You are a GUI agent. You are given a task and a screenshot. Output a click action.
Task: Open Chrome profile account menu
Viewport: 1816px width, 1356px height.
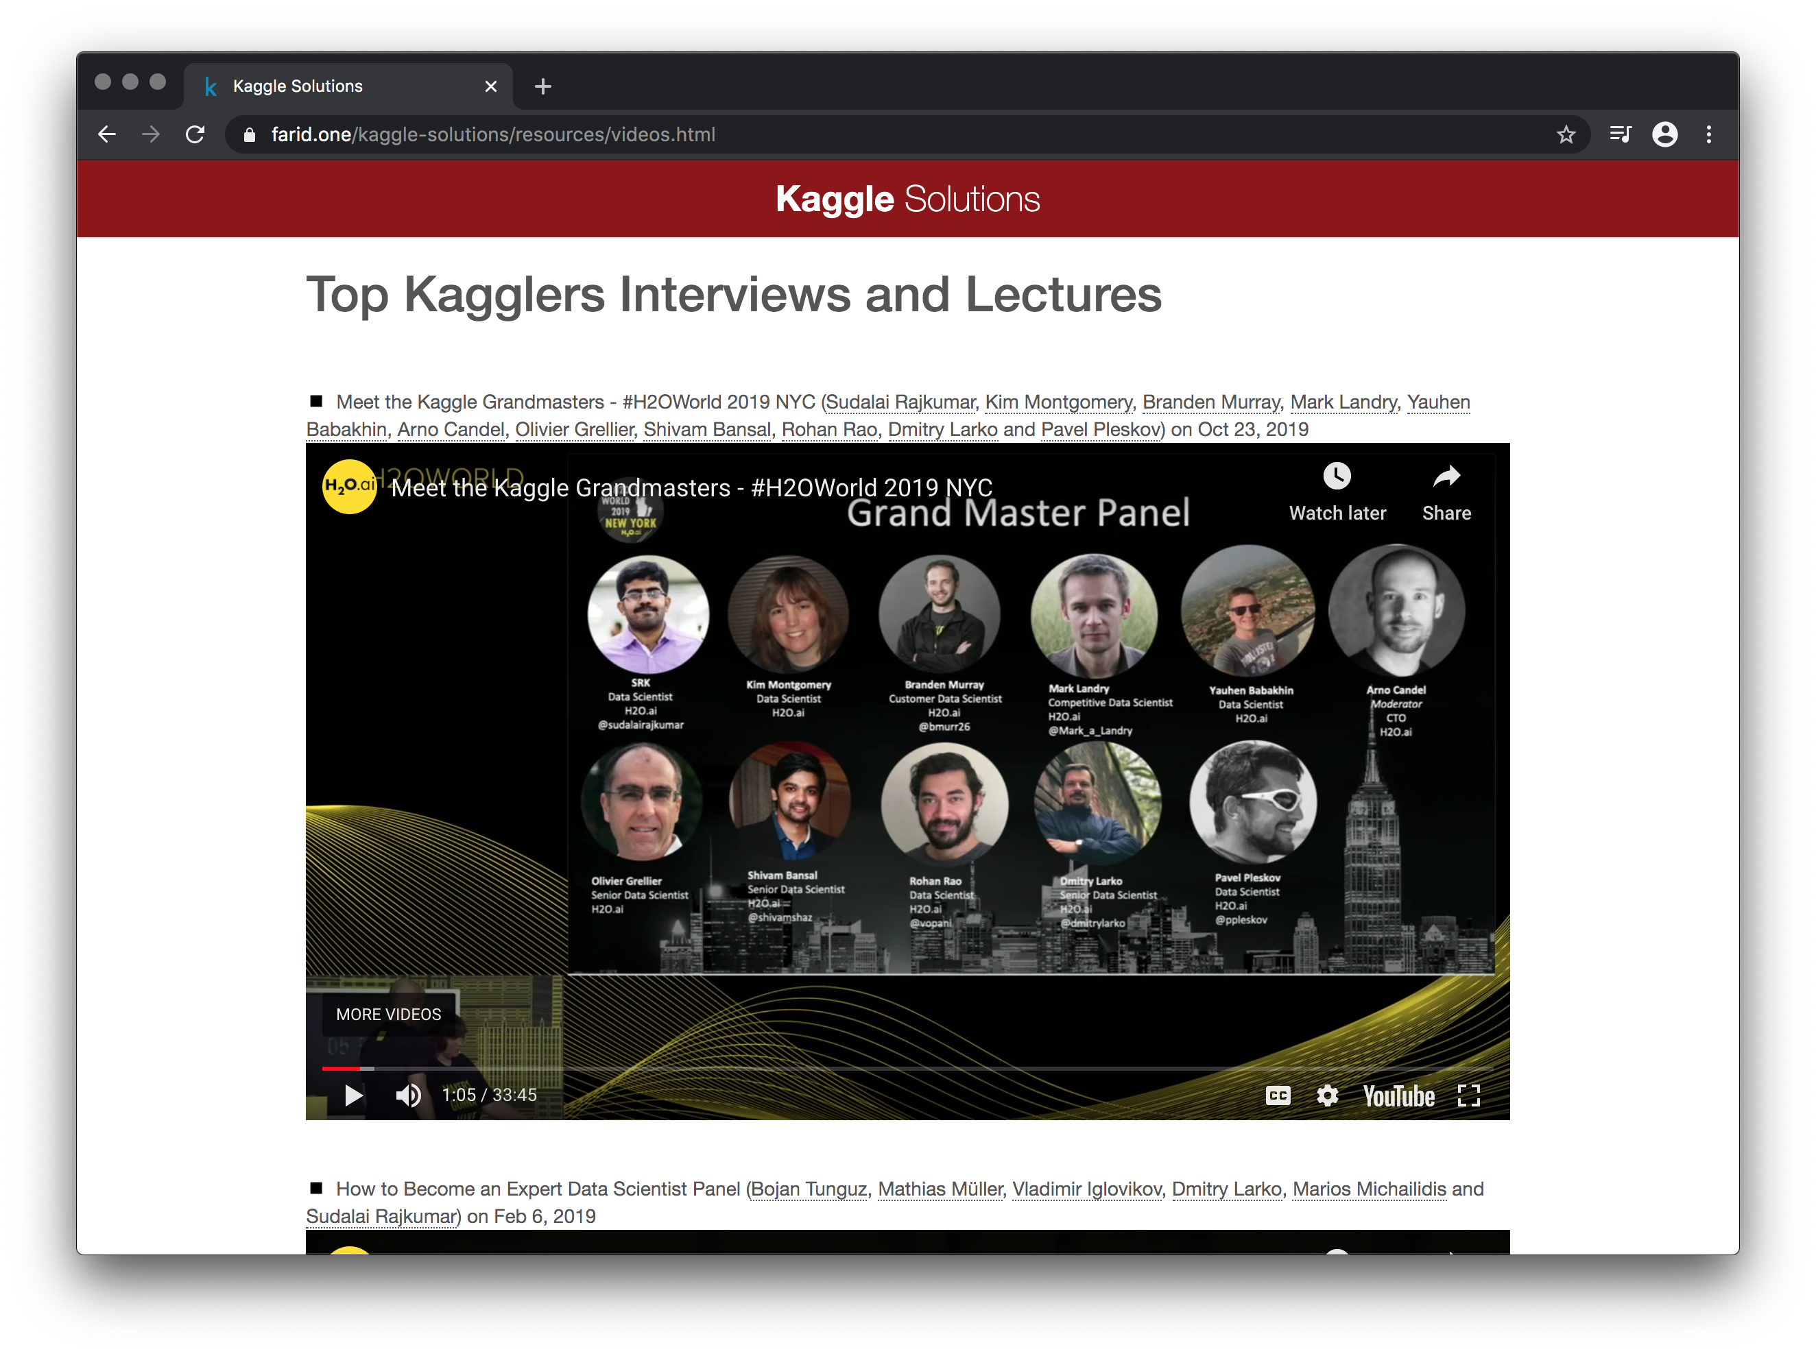1664,134
